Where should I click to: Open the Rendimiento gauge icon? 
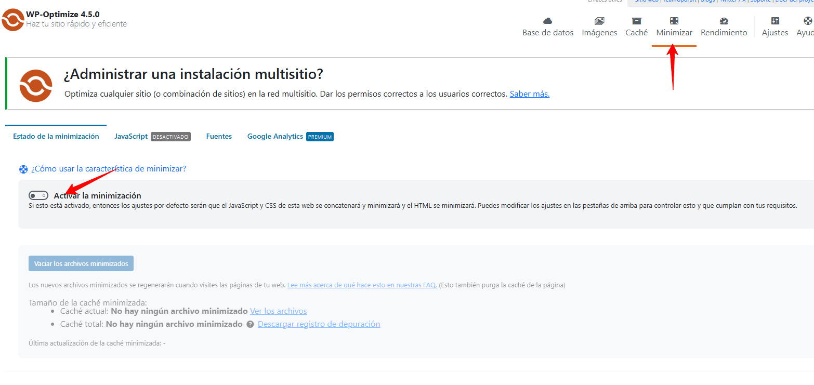(724, 21)
